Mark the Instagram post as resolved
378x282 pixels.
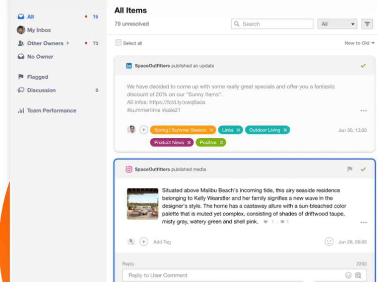[x=363, y=169]
